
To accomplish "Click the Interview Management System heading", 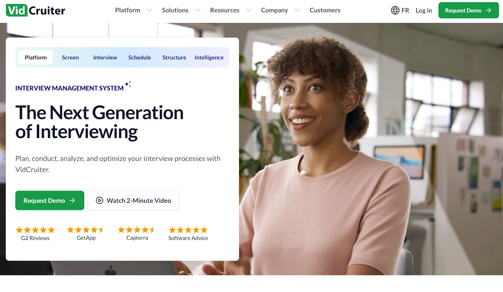I will 69,88.
